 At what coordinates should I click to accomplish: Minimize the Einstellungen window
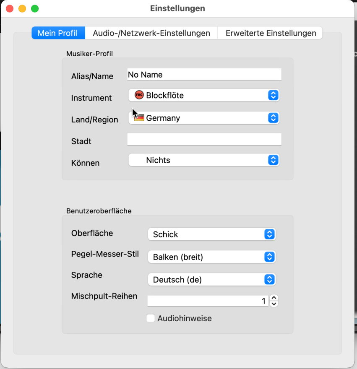22,9
